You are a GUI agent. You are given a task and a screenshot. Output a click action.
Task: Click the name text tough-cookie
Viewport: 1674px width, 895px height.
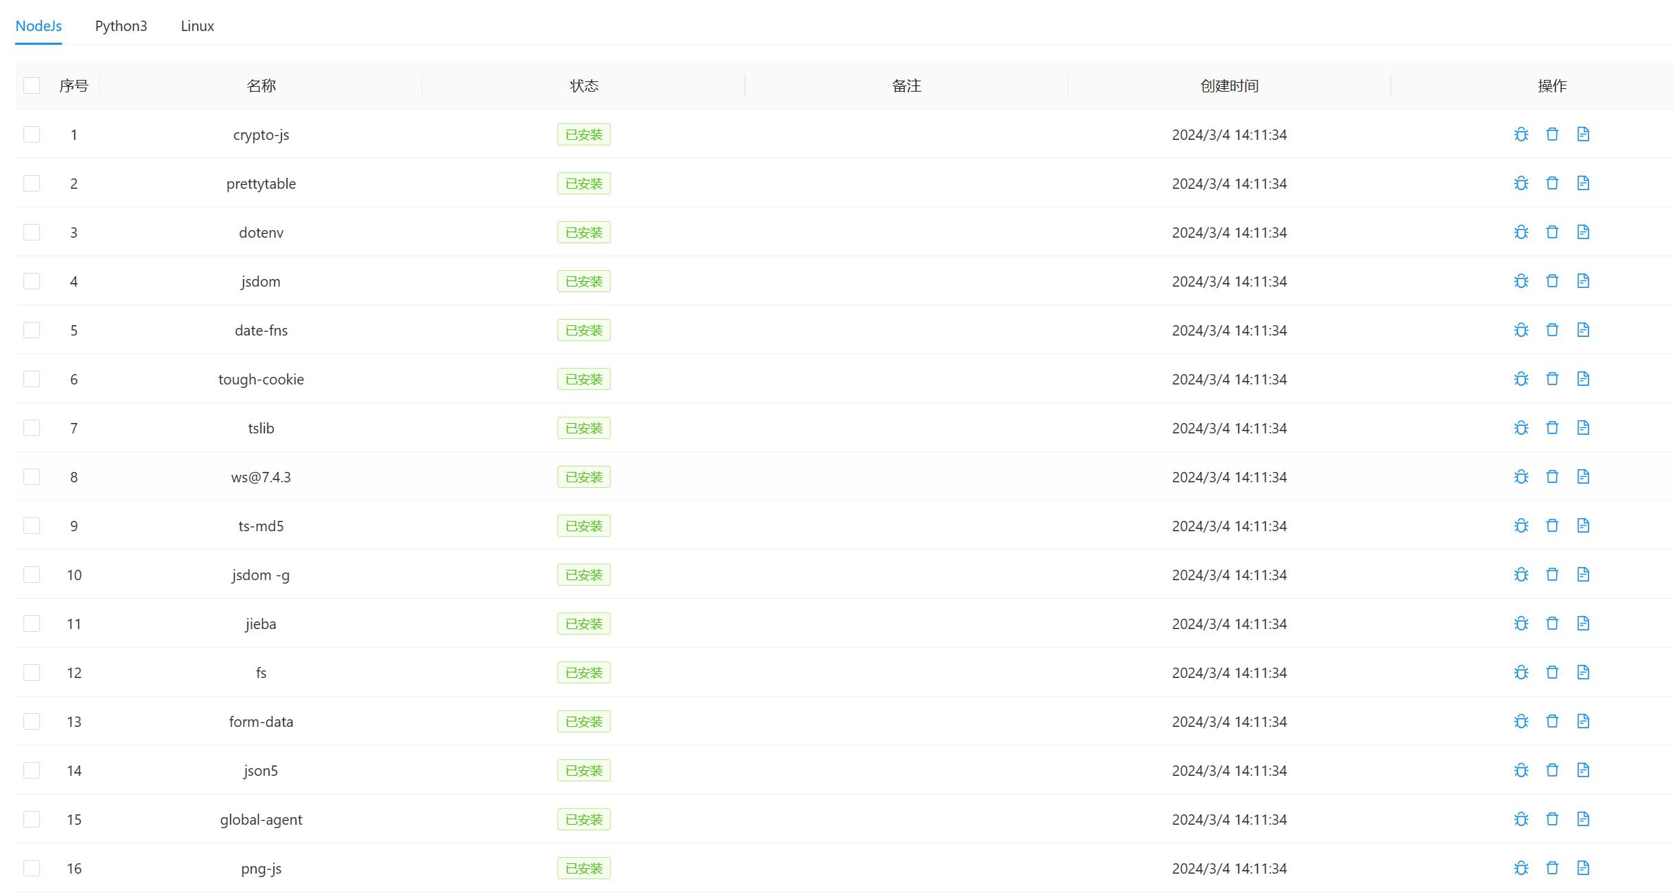(x=261, y=379)
